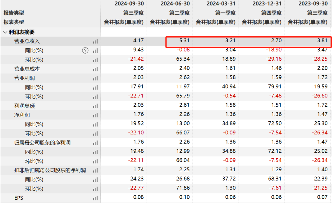Screen dimensions: 332x203
Task: Open chart icon for 环比(%) row showing -22.77
Action: pos(95,189)
